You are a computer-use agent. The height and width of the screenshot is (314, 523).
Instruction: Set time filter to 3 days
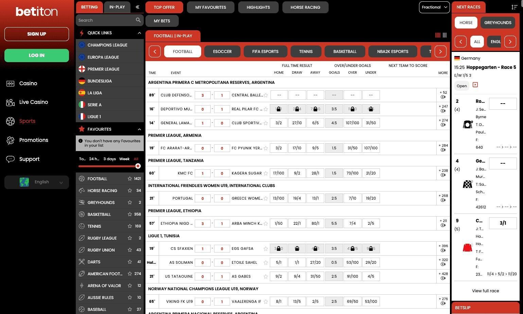pyautogui.click(x=109, y=159)
